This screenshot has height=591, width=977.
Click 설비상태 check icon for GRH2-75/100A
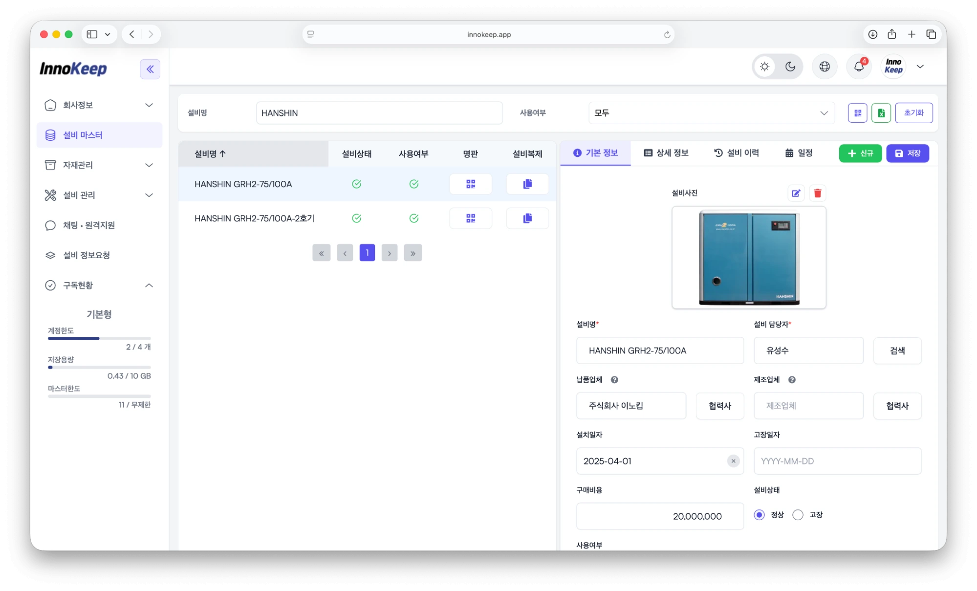tap(356, 184)
